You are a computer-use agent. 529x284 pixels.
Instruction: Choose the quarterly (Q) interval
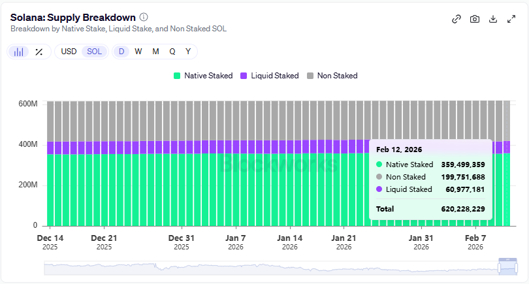click(x=172, y=52)
